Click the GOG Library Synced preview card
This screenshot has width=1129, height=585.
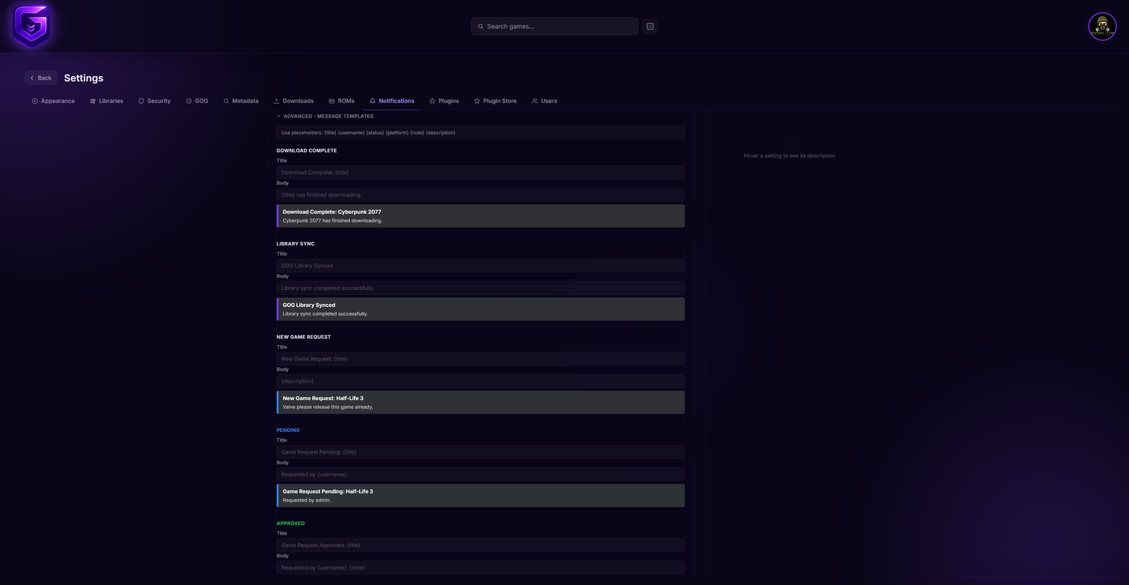point(481,309)
